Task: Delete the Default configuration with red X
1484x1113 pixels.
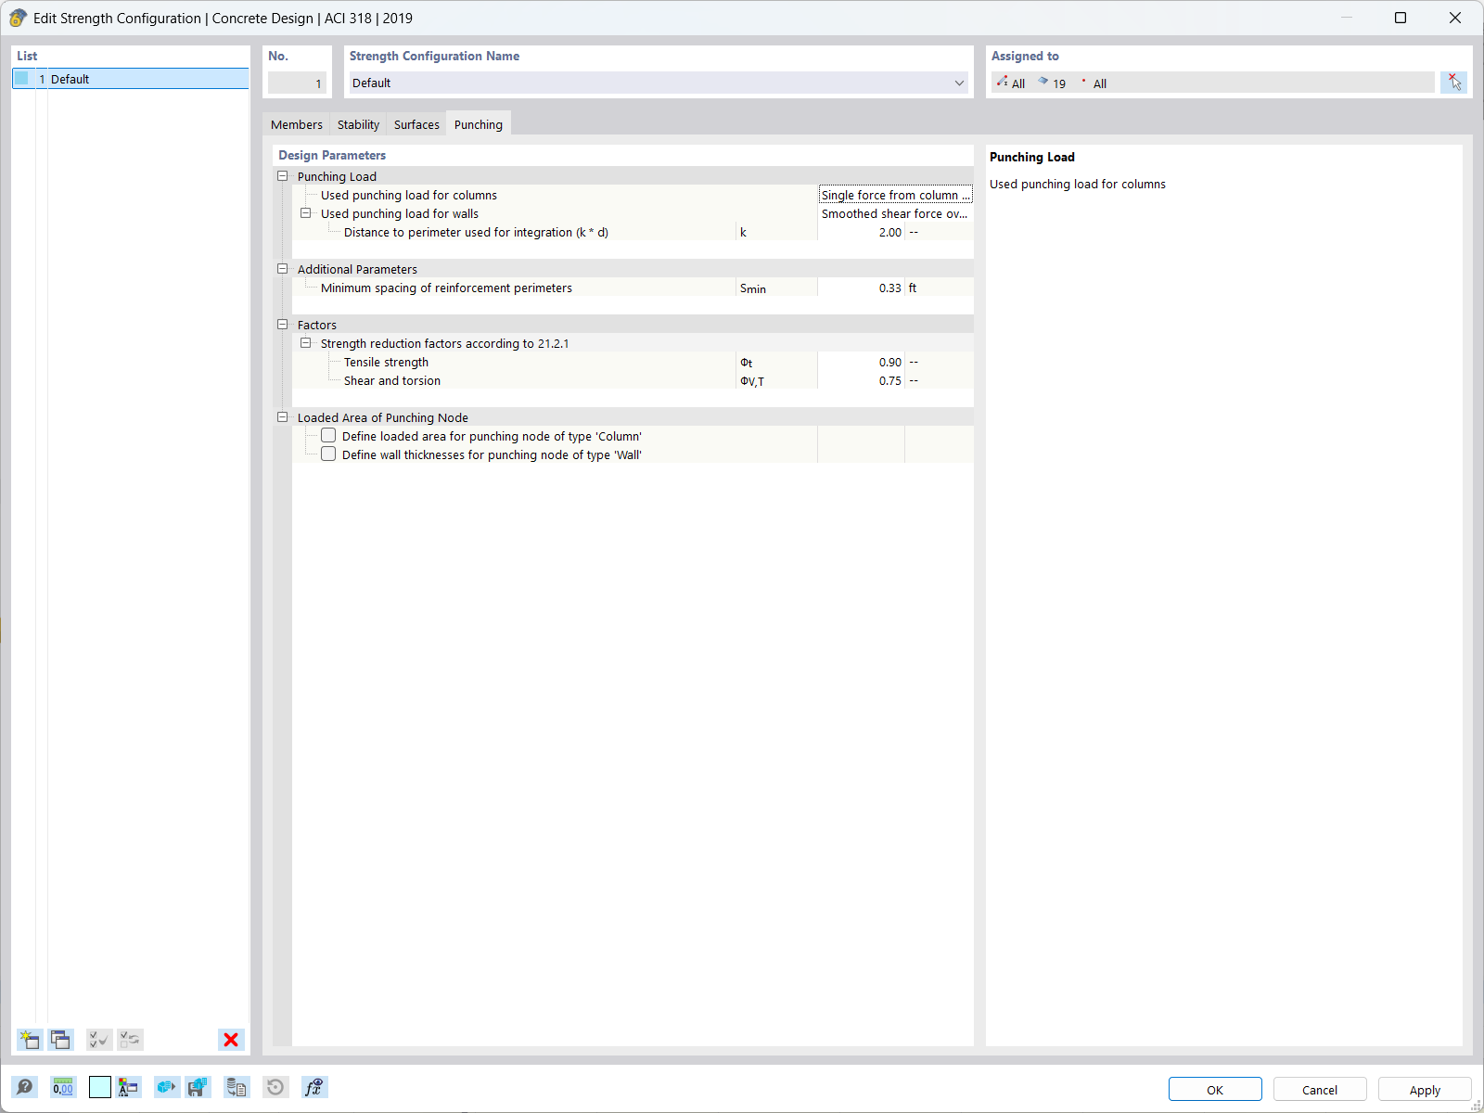Action: pyautogui.click(x=230, y=1039)
